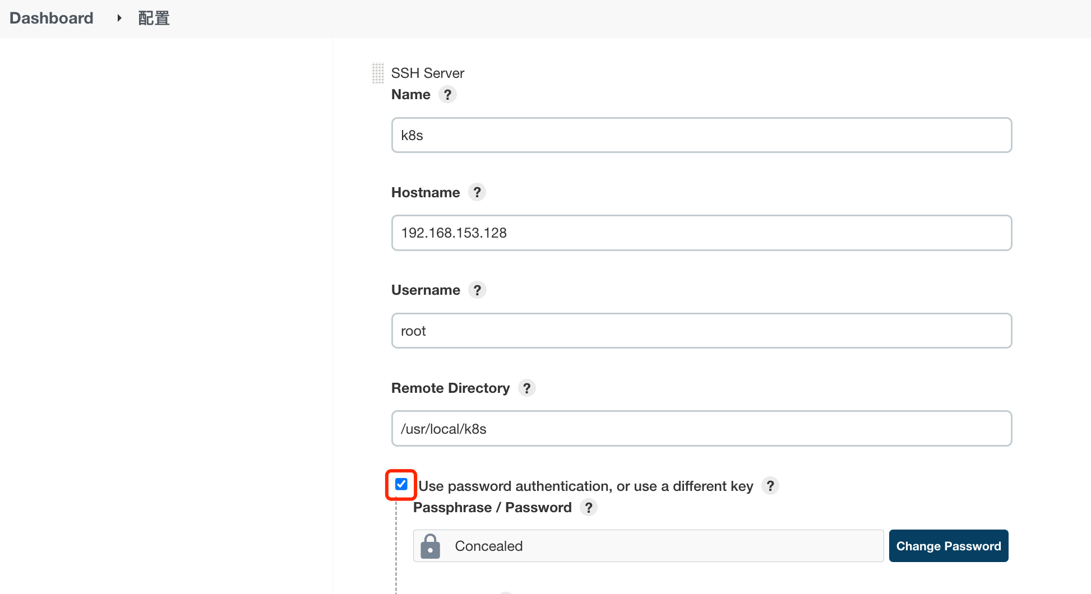Open help icon next to Remote Directory
Screen dimensions: 1091x594
pos(526,388)
